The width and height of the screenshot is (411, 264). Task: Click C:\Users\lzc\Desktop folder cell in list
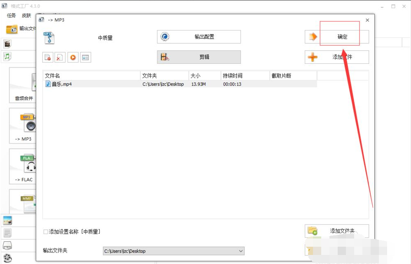pyautogui.click(x=163, y=84)
